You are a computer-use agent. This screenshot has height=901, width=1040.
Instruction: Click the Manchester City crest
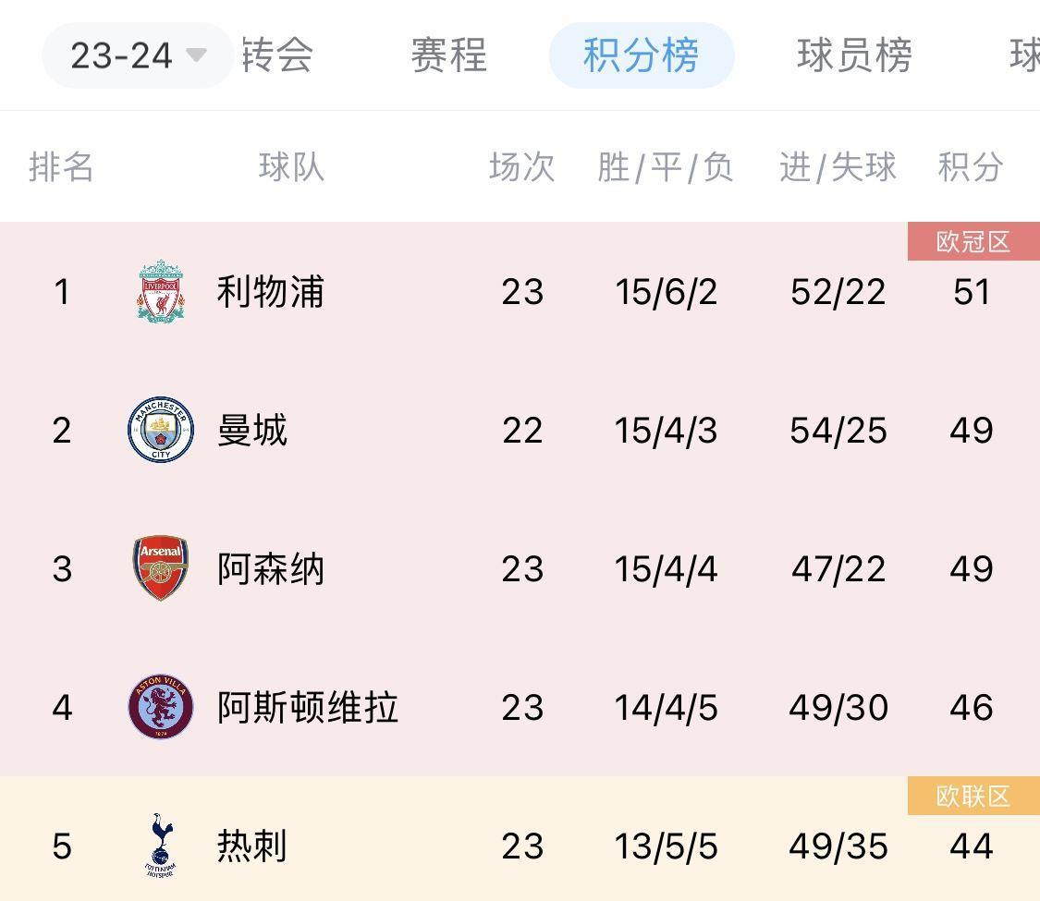click(x=161, y=430)
